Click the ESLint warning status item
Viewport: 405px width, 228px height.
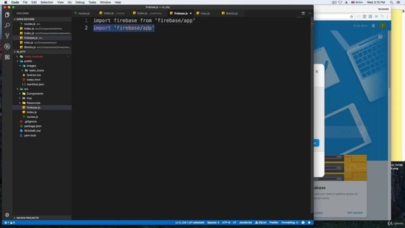tap(261, 222)
